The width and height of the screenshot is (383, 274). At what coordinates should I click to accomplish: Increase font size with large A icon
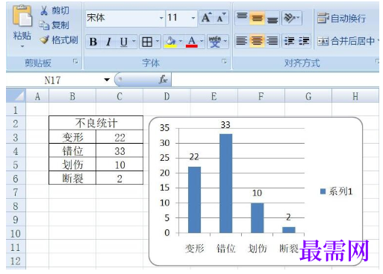tap(207, 18)
